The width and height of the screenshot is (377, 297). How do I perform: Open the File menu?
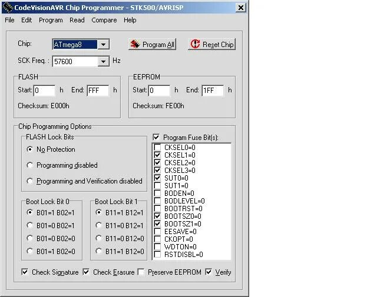coord(9,20)
